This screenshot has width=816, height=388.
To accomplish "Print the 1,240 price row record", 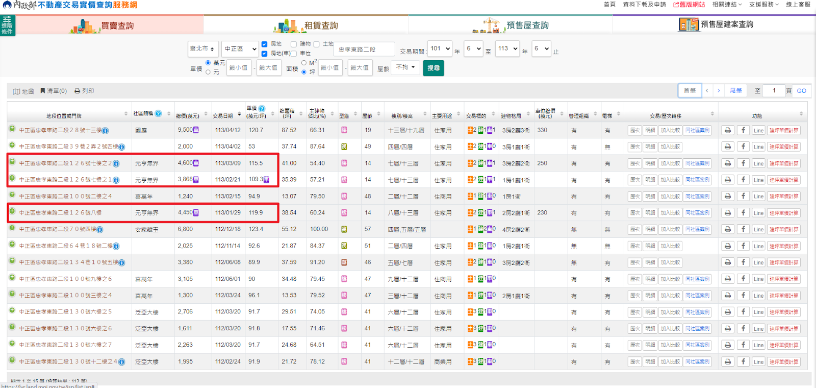I will [x=728, y=196].
